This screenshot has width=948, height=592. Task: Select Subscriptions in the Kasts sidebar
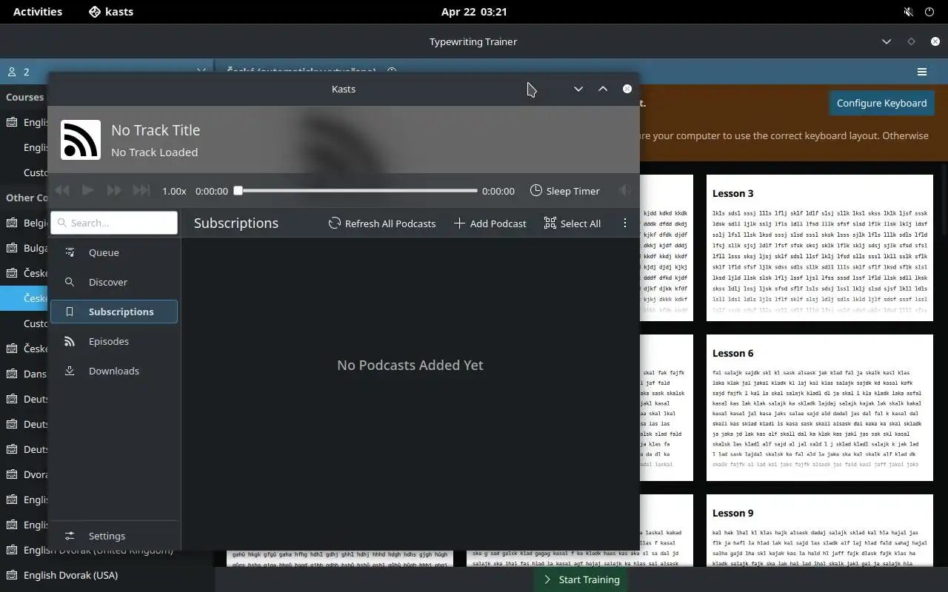click(x=114, y=312)
